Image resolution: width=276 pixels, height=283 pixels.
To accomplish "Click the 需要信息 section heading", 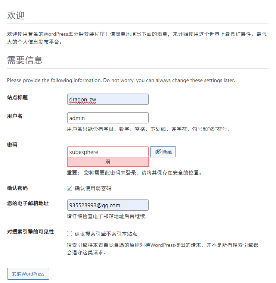I will pos(25,60).
